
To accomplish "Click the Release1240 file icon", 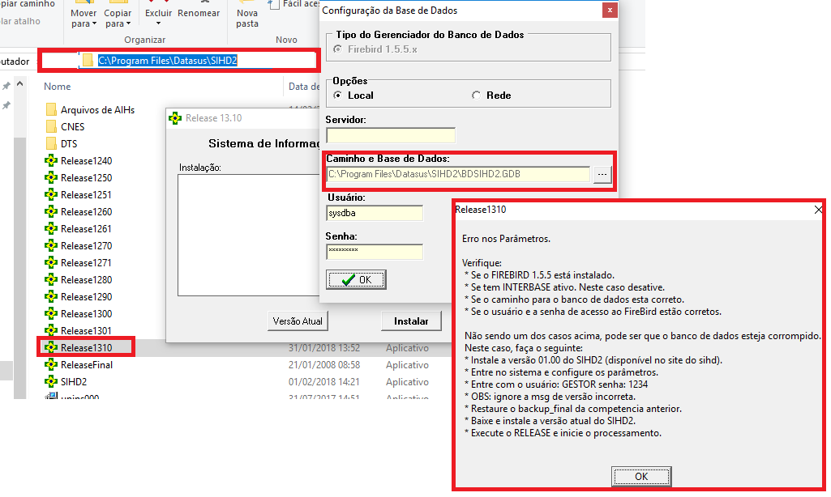I will coord(51,161).
